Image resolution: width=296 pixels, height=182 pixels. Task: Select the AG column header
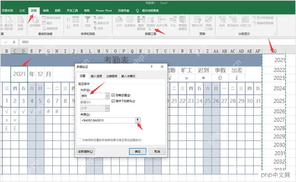point(274,51)
